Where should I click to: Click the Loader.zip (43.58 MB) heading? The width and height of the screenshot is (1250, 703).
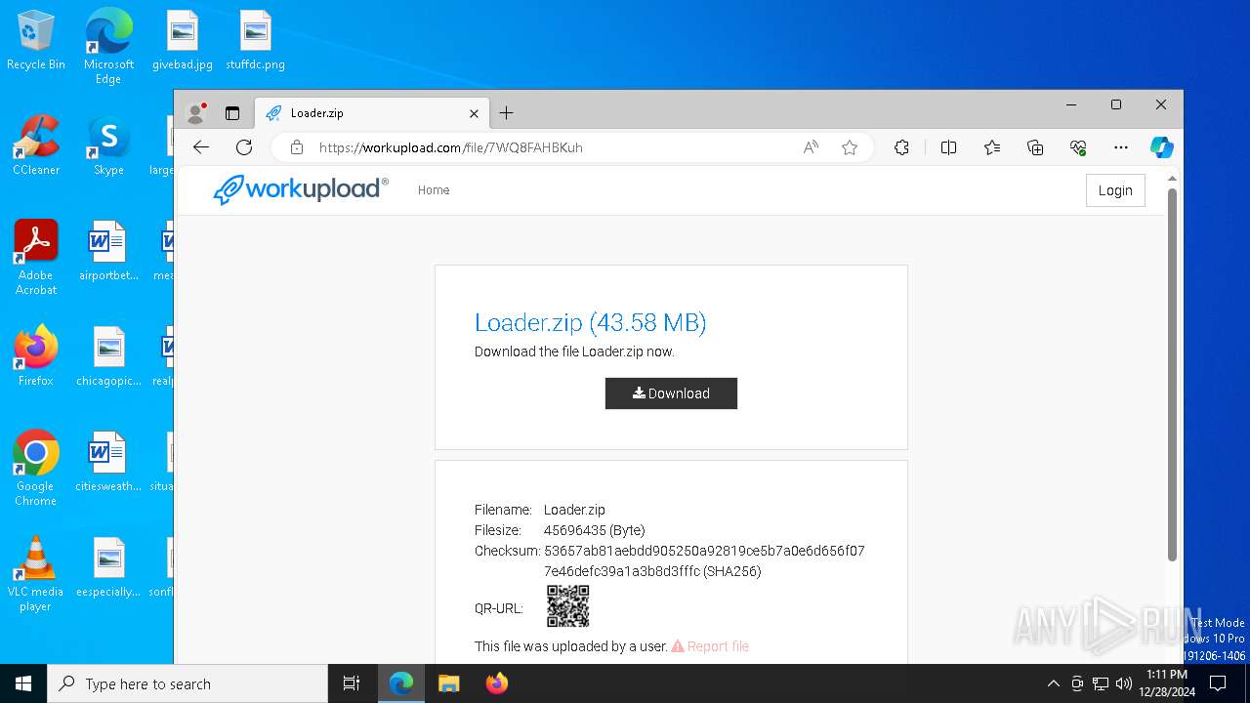(x=591, y=322)
